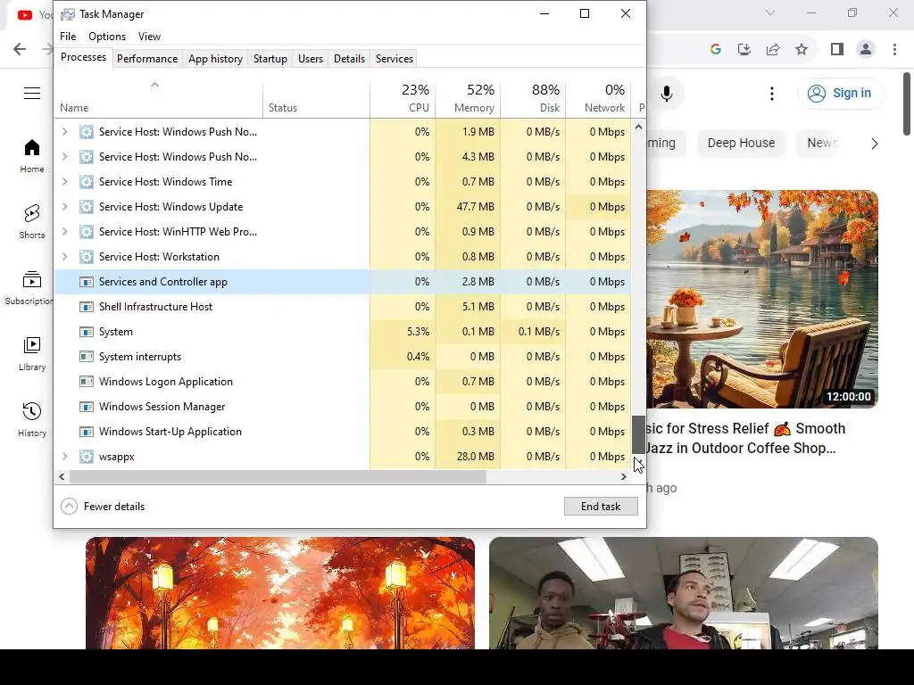Switch to the App history tab

(216, 59)
